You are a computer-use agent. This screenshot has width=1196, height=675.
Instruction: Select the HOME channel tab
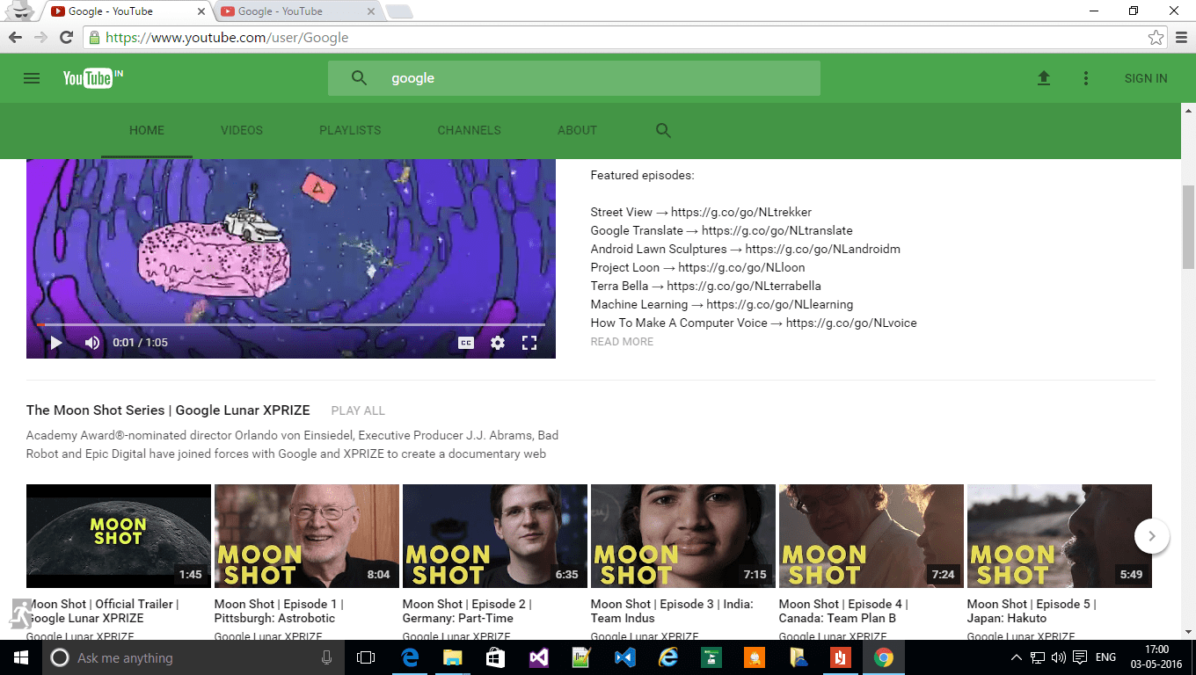pyautogui.click(x=147, y=130)
